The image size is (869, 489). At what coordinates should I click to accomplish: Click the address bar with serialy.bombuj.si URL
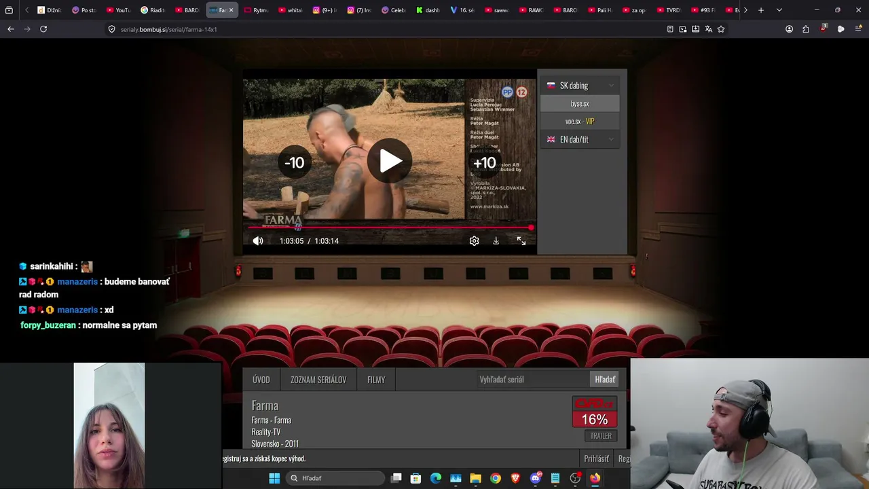coord(387,29)
